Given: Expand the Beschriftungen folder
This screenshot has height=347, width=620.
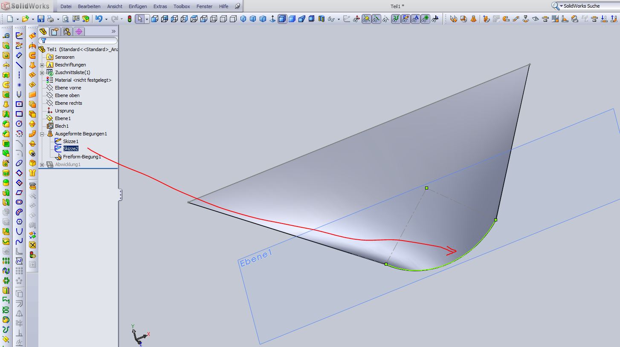Looking at the screenshot, I should point(42,65).
